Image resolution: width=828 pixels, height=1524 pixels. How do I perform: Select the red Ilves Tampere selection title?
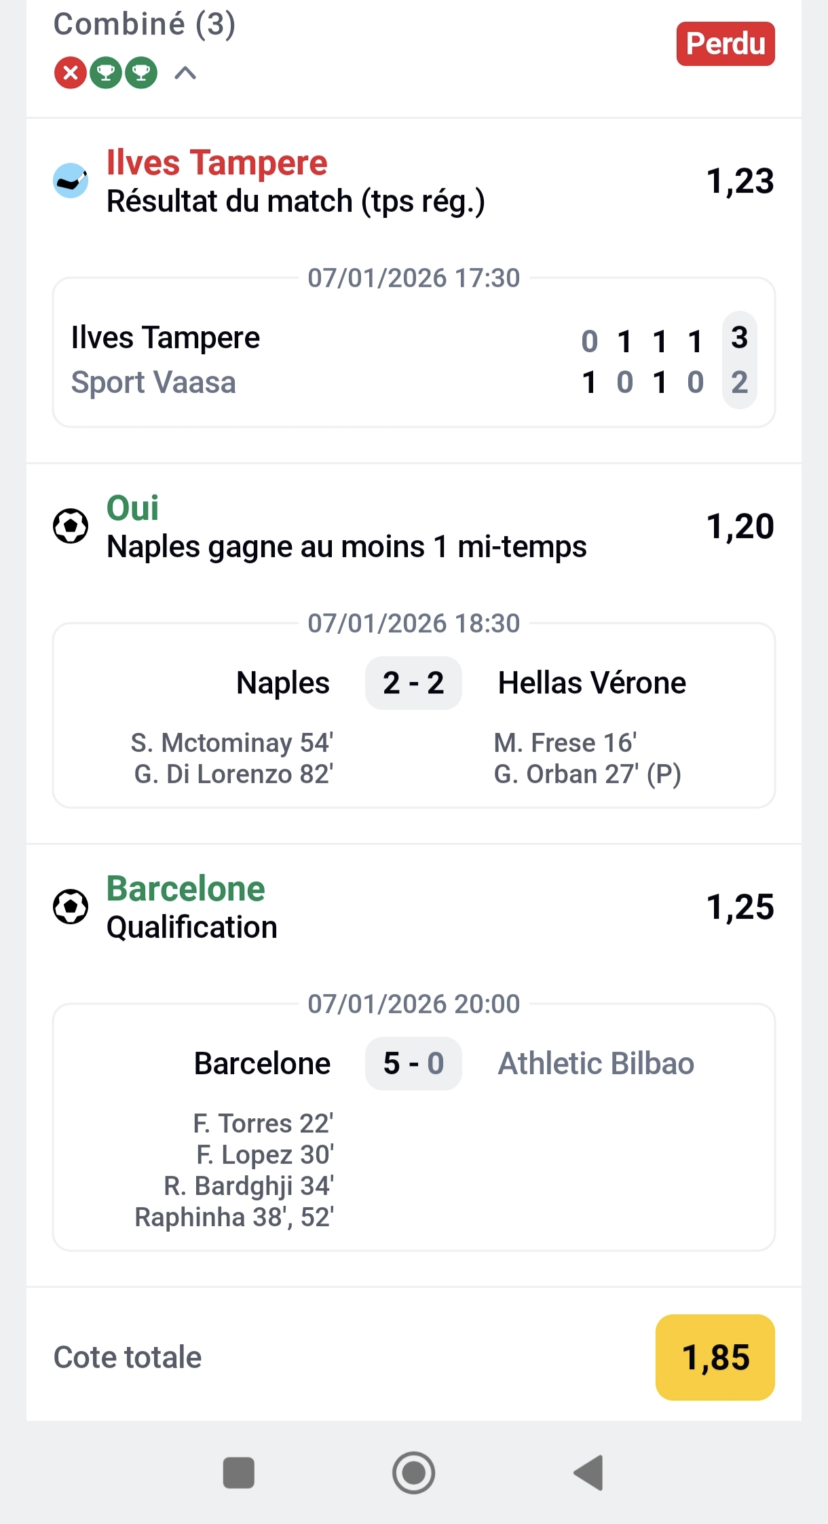tap(217, 163)
